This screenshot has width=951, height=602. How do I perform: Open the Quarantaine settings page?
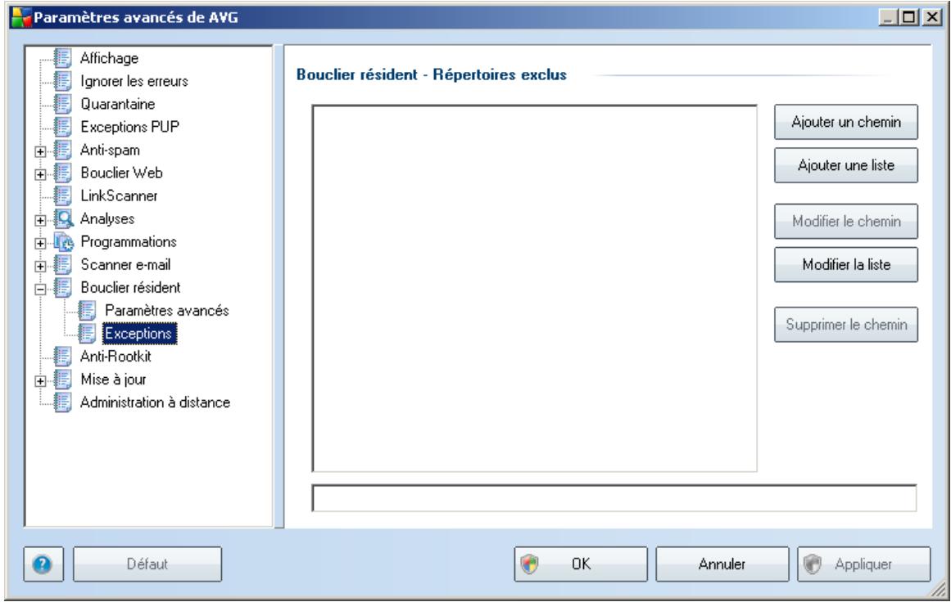(118, 104)
